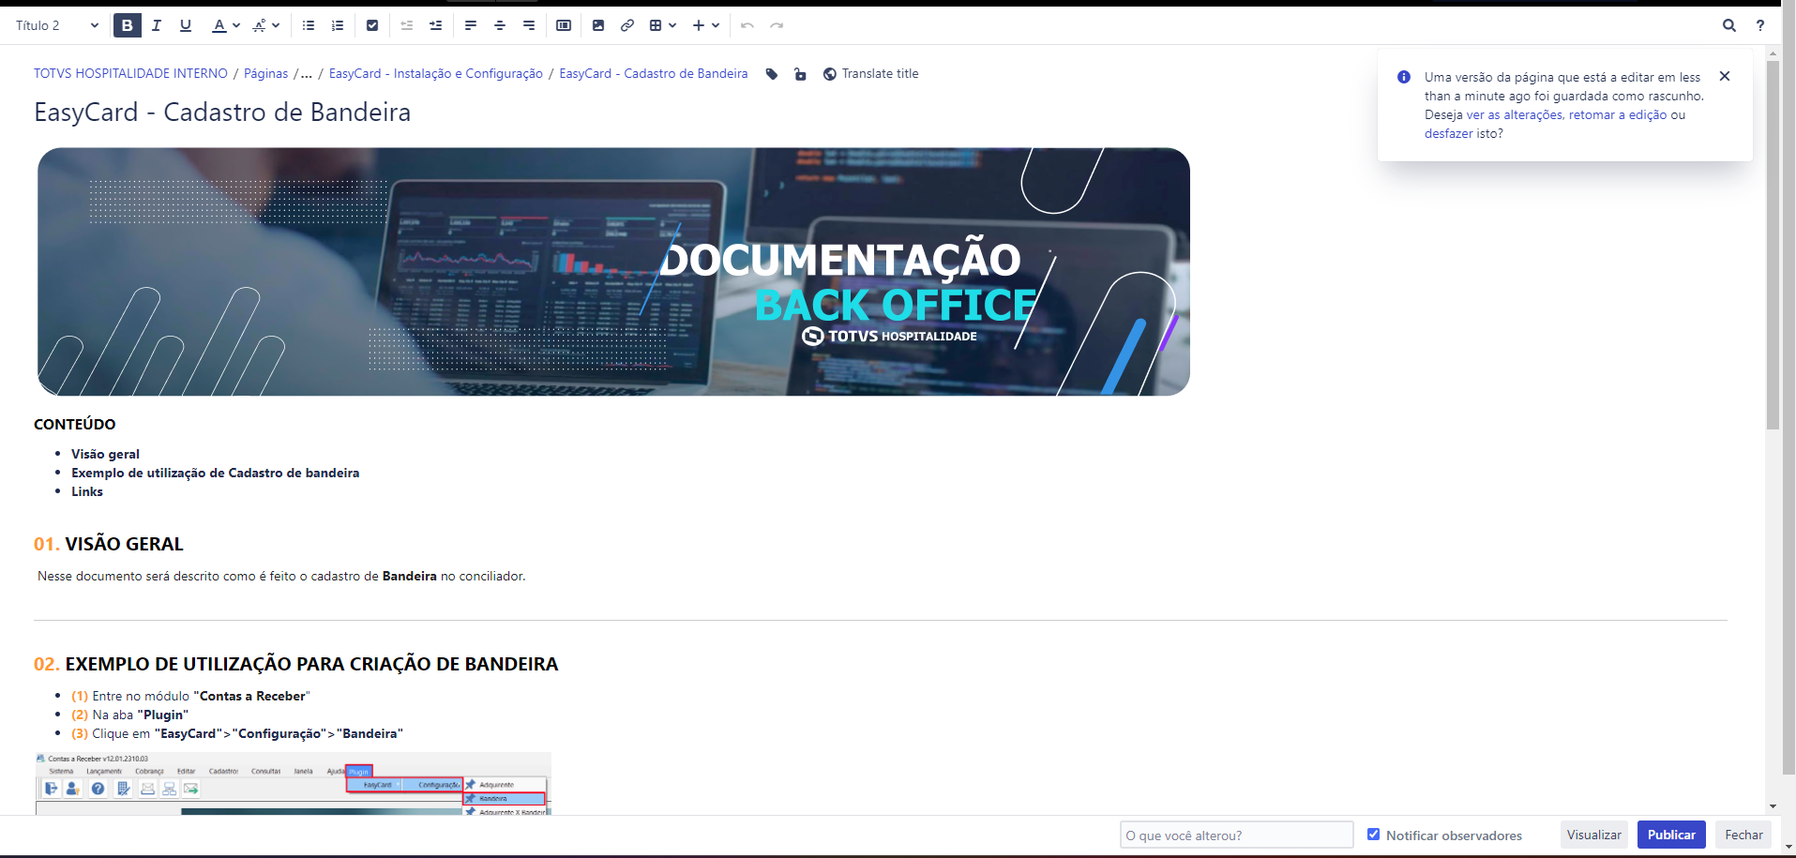The image size is (1796, 858).
Task: Click the text color letter A button
Action: point(219,25)
